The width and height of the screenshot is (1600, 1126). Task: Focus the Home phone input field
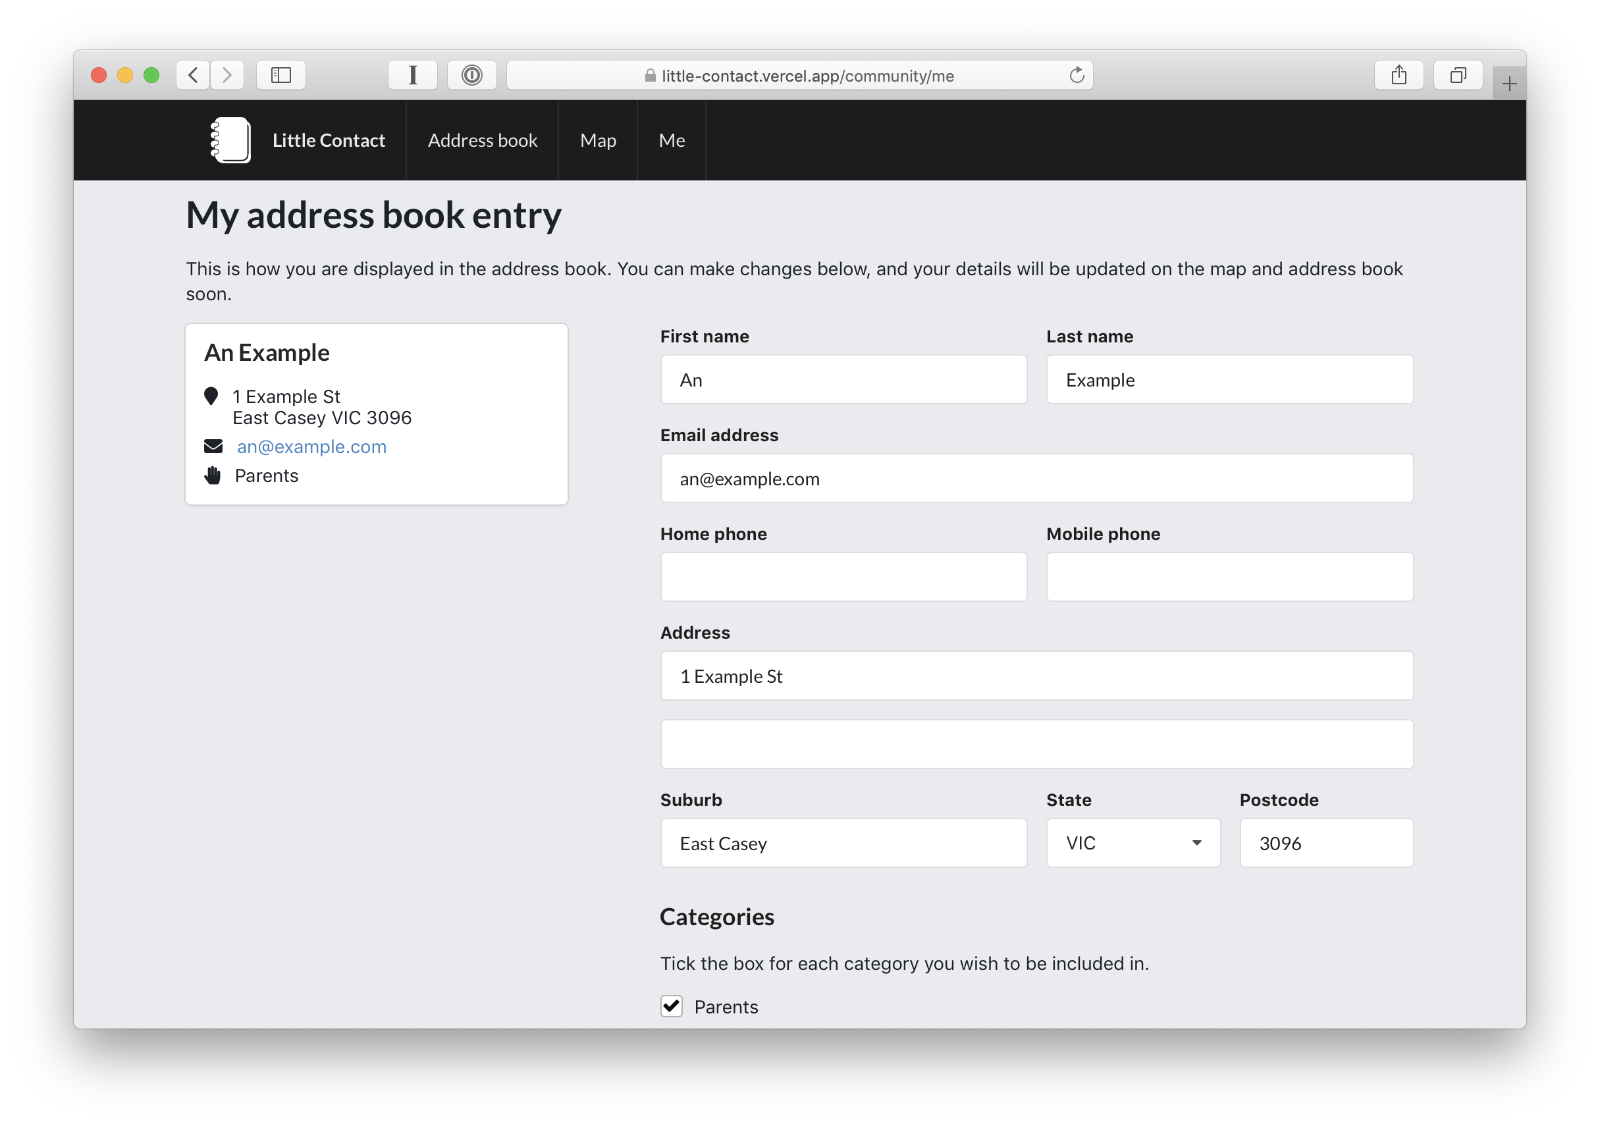coord(843,577)
